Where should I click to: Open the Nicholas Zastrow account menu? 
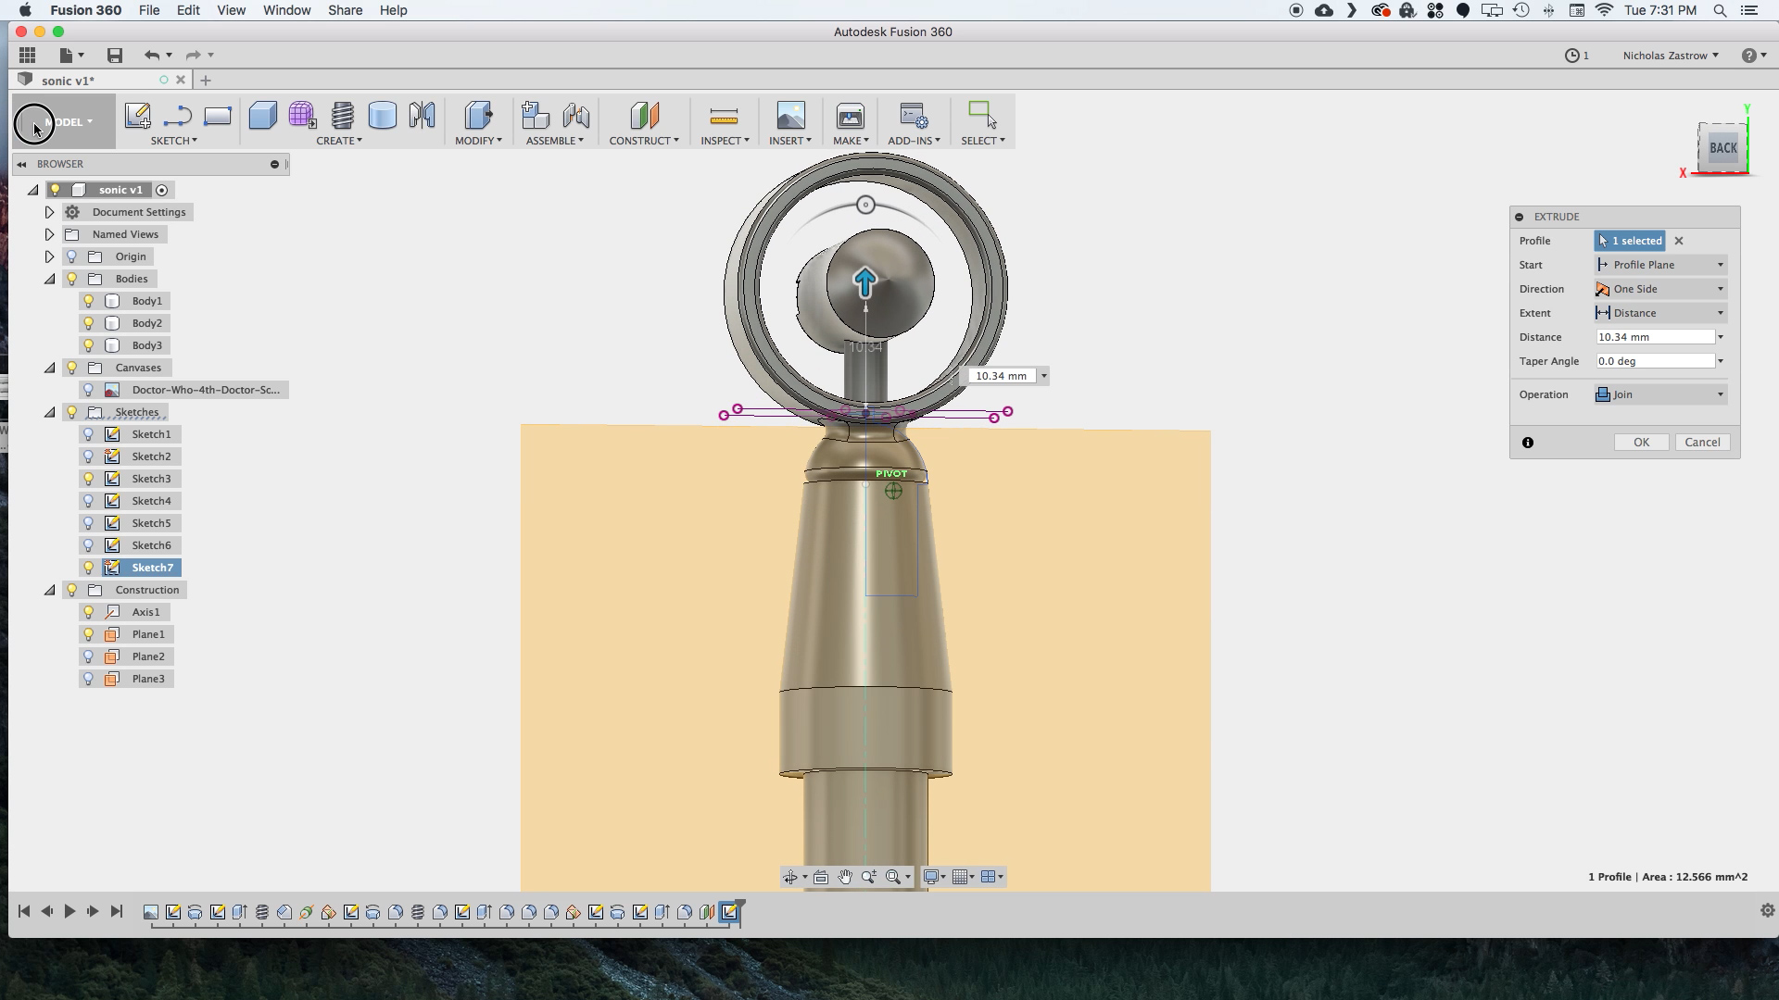point(1670,56)
